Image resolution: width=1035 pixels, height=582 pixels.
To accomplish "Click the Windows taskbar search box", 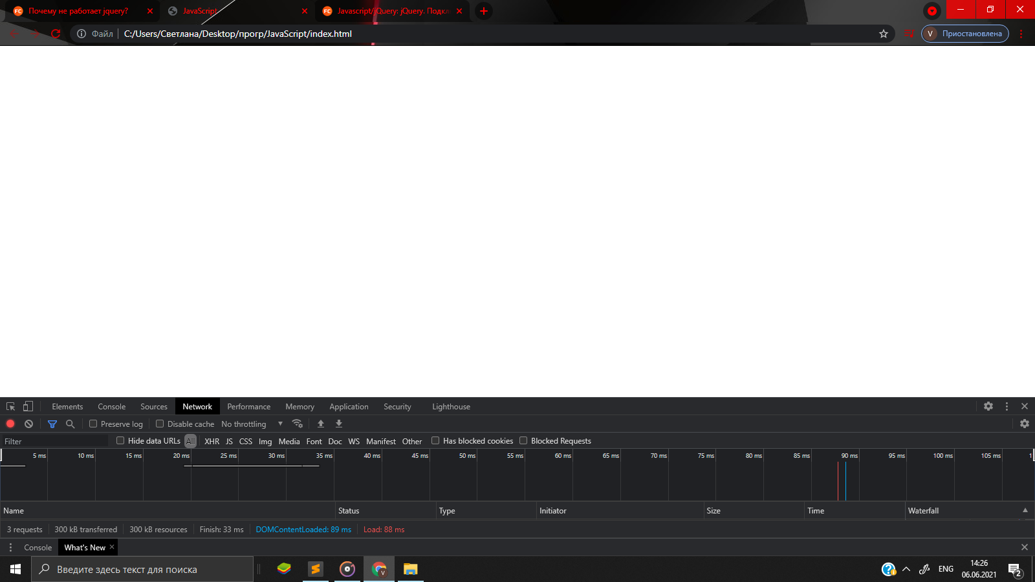I will click(x=142, y=569).
